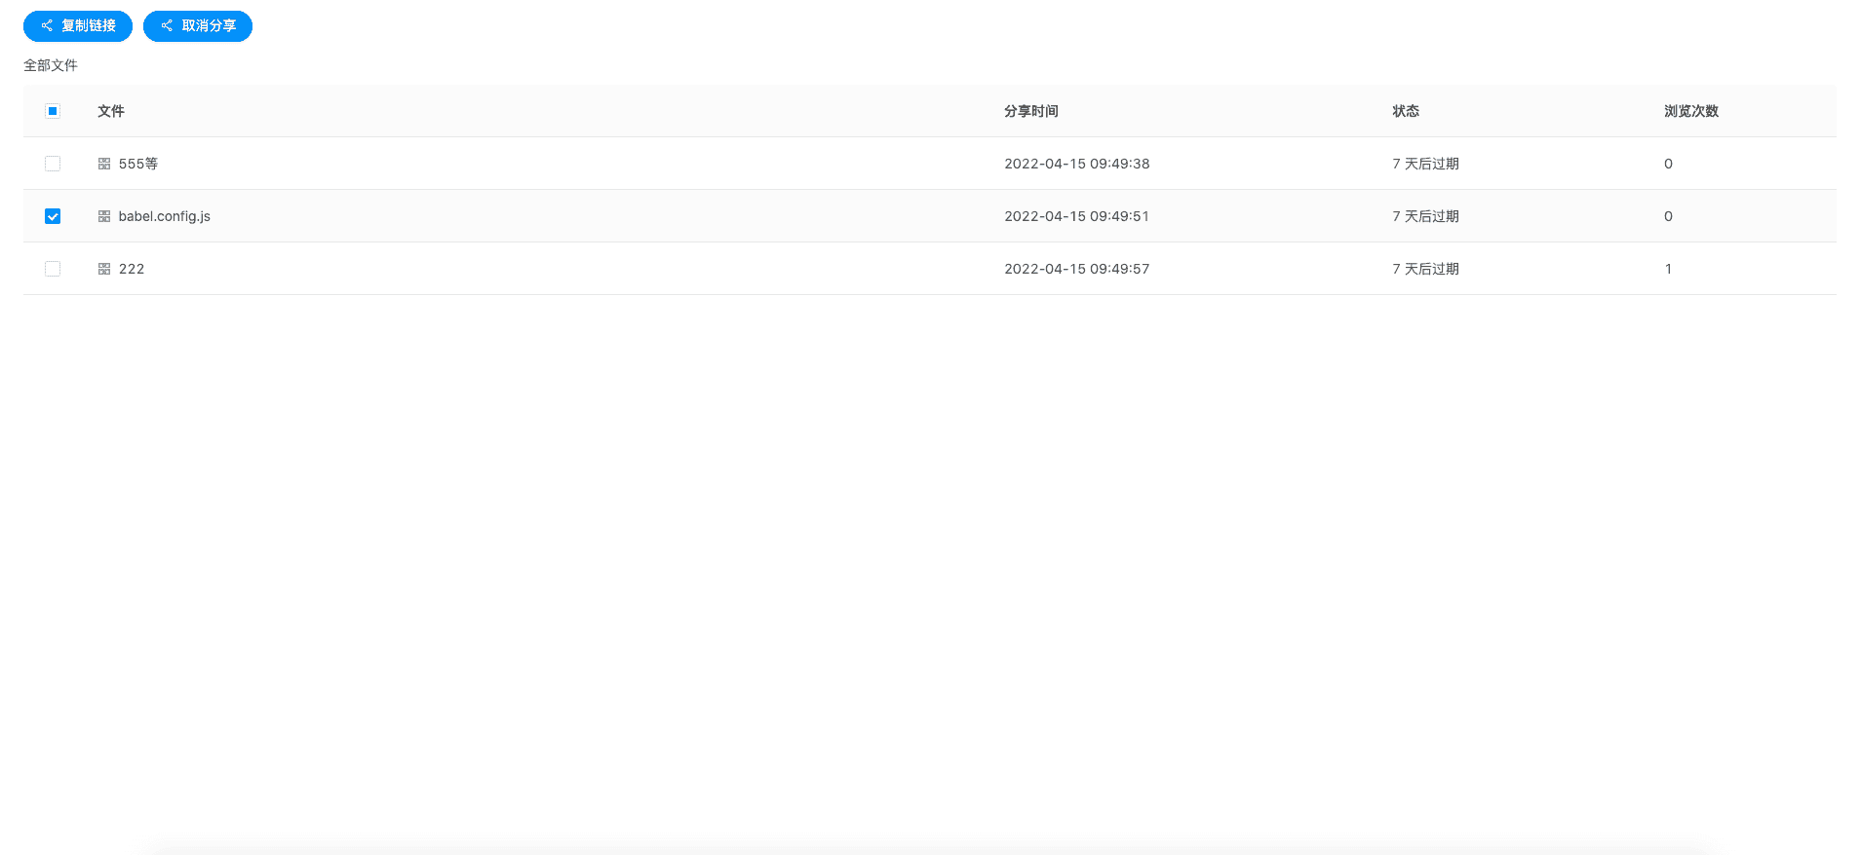The image size is (1860, 855).
Task: Select the share time 2022-04-15 09:49:57
Action: point(1077,269)
